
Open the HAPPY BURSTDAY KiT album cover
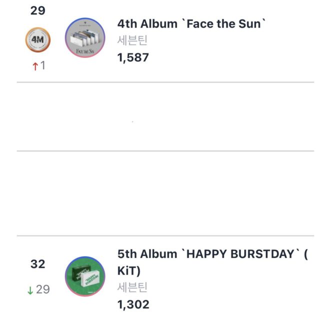coord(84,276)
